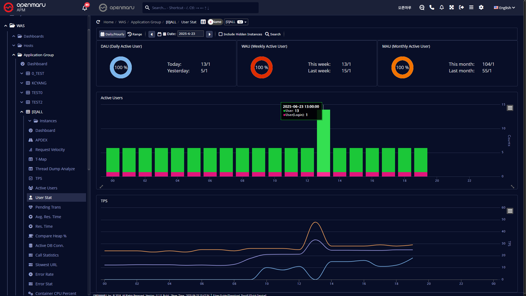Click Application Group breadcrumb link
This screenshot has height=296, width=526.
(146, 22)
